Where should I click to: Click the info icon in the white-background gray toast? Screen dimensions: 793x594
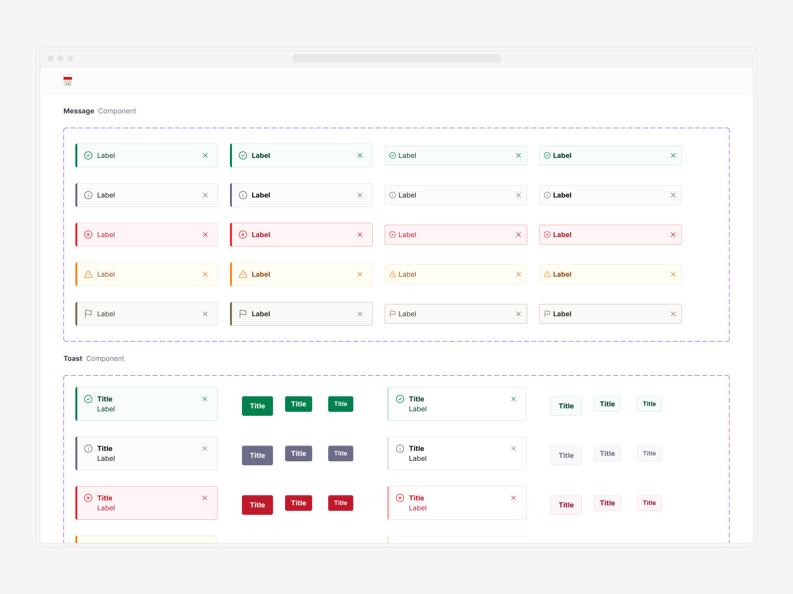coord(400,448)
